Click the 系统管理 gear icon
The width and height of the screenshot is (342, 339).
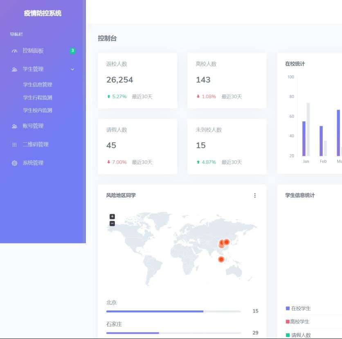click(14, 163)
